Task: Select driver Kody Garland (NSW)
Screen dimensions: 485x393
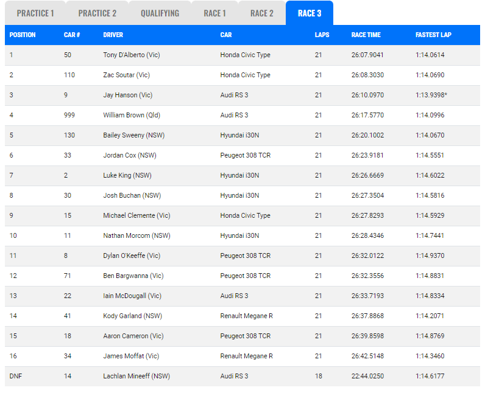Action: tap(132, 316)
